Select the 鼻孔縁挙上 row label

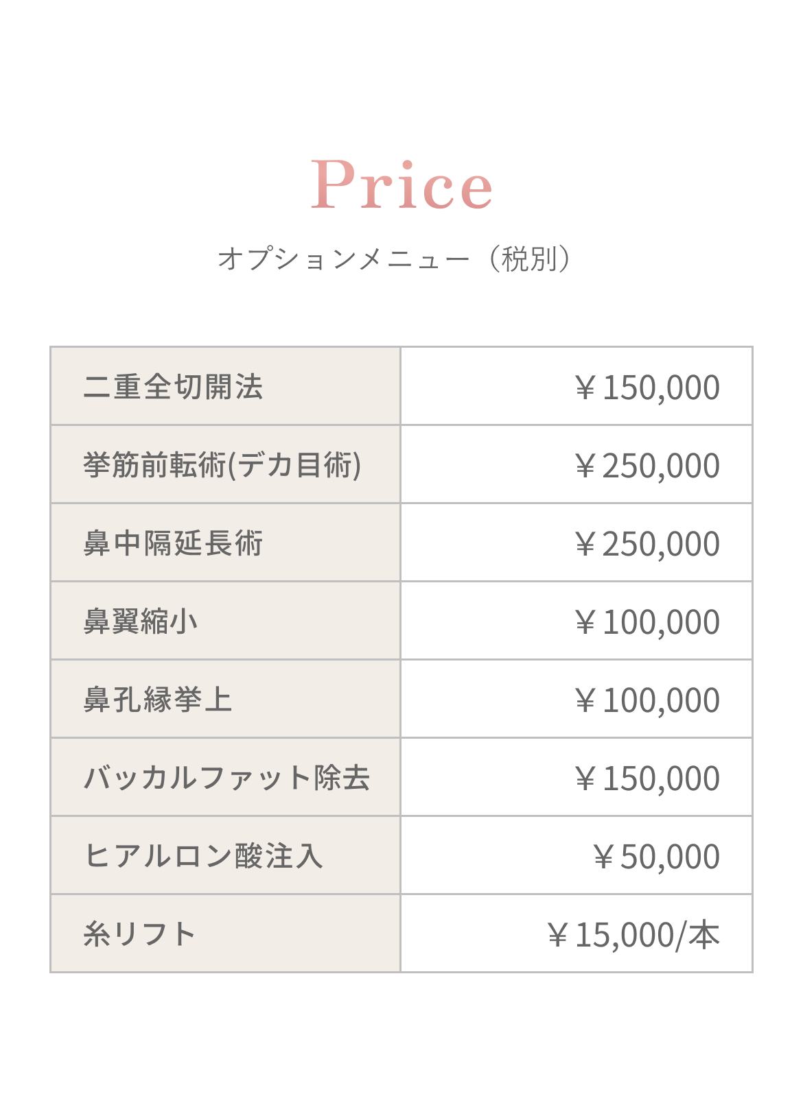coord(158,700)
